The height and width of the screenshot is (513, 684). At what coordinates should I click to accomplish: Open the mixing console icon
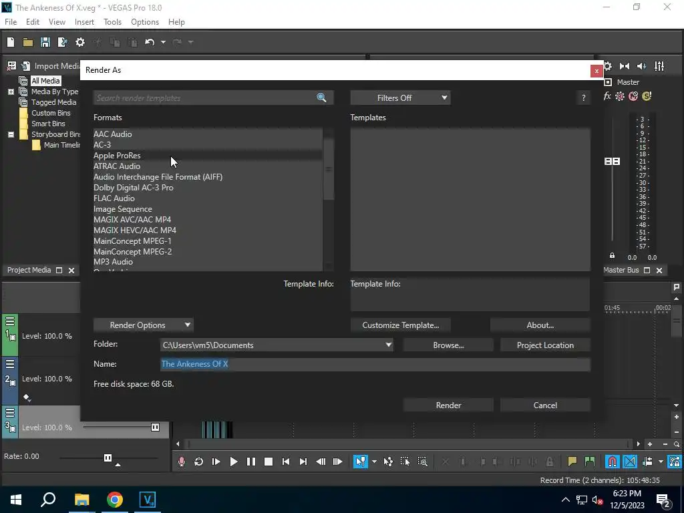click(x=659, y=66)
